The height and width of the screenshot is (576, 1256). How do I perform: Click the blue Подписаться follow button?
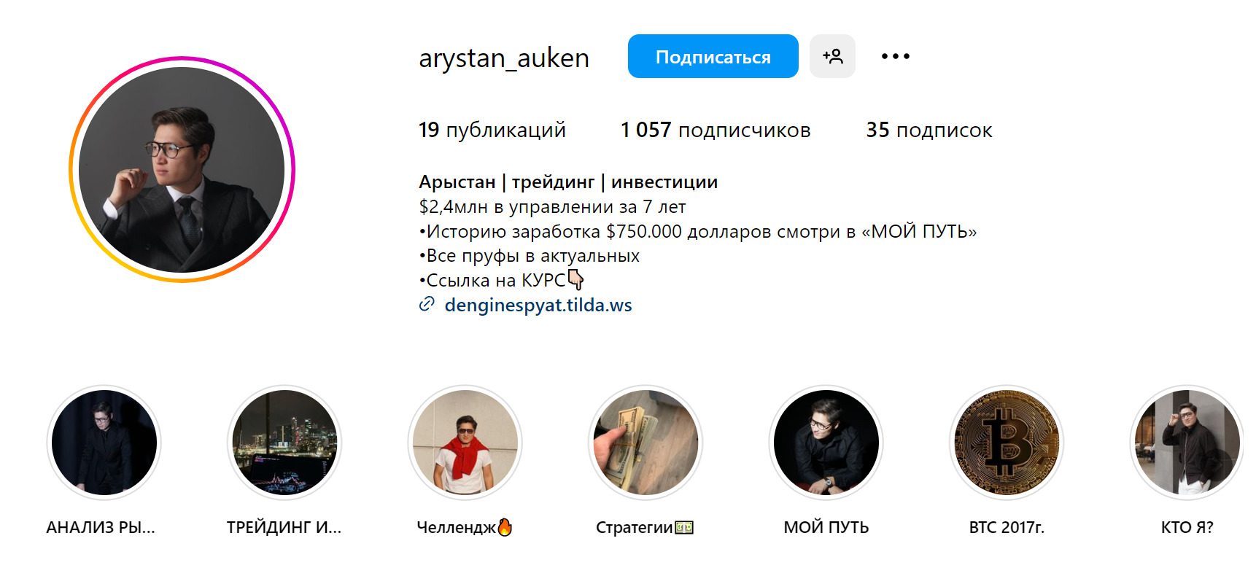pos(713,56)
